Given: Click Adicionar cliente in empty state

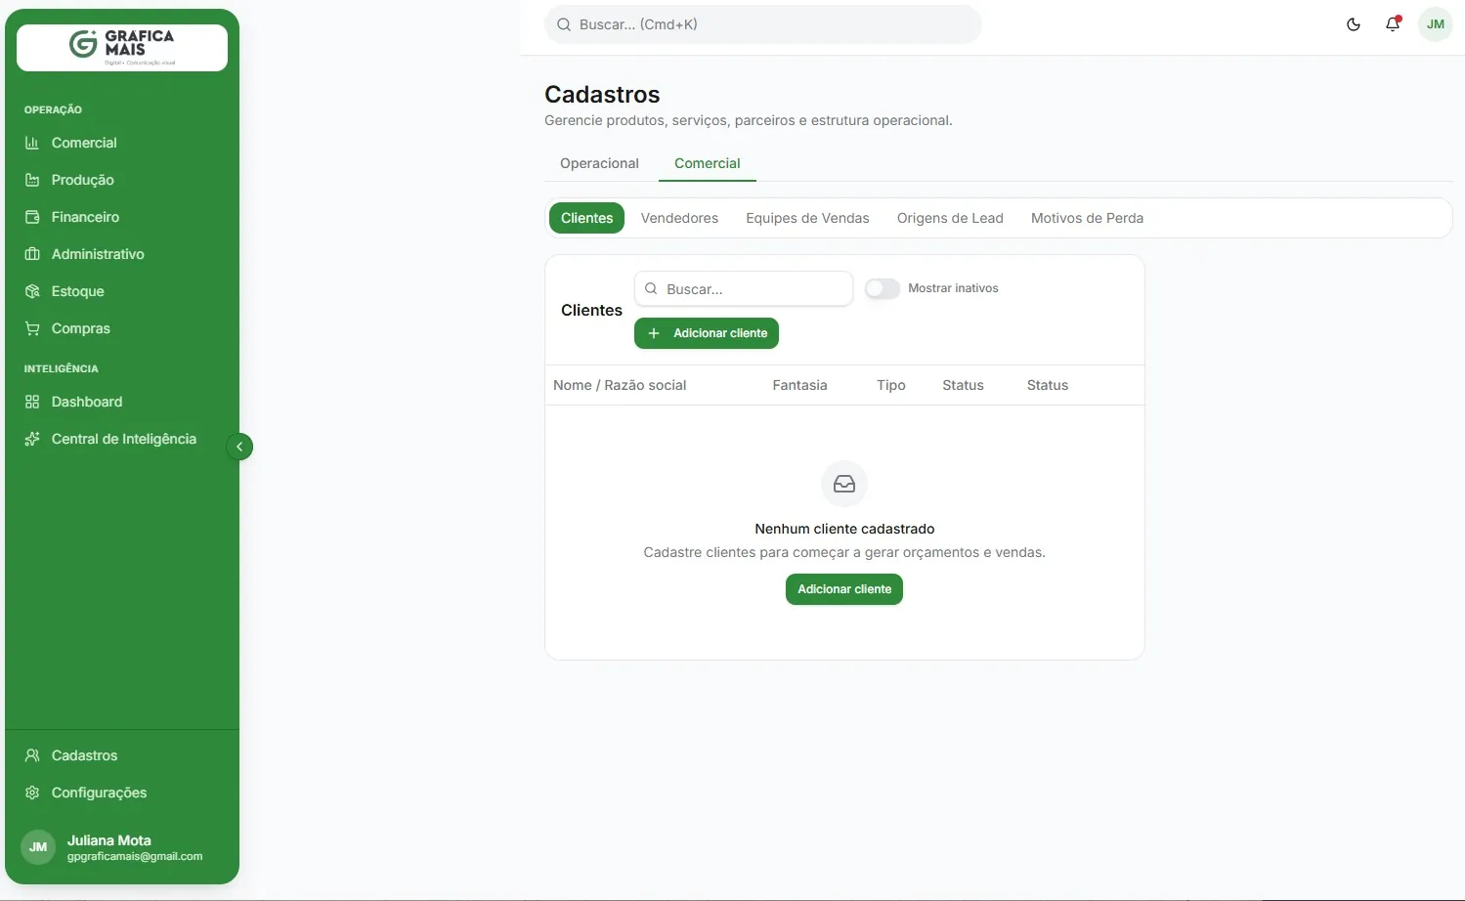Looking at the screenshot, I should [844, 589].
